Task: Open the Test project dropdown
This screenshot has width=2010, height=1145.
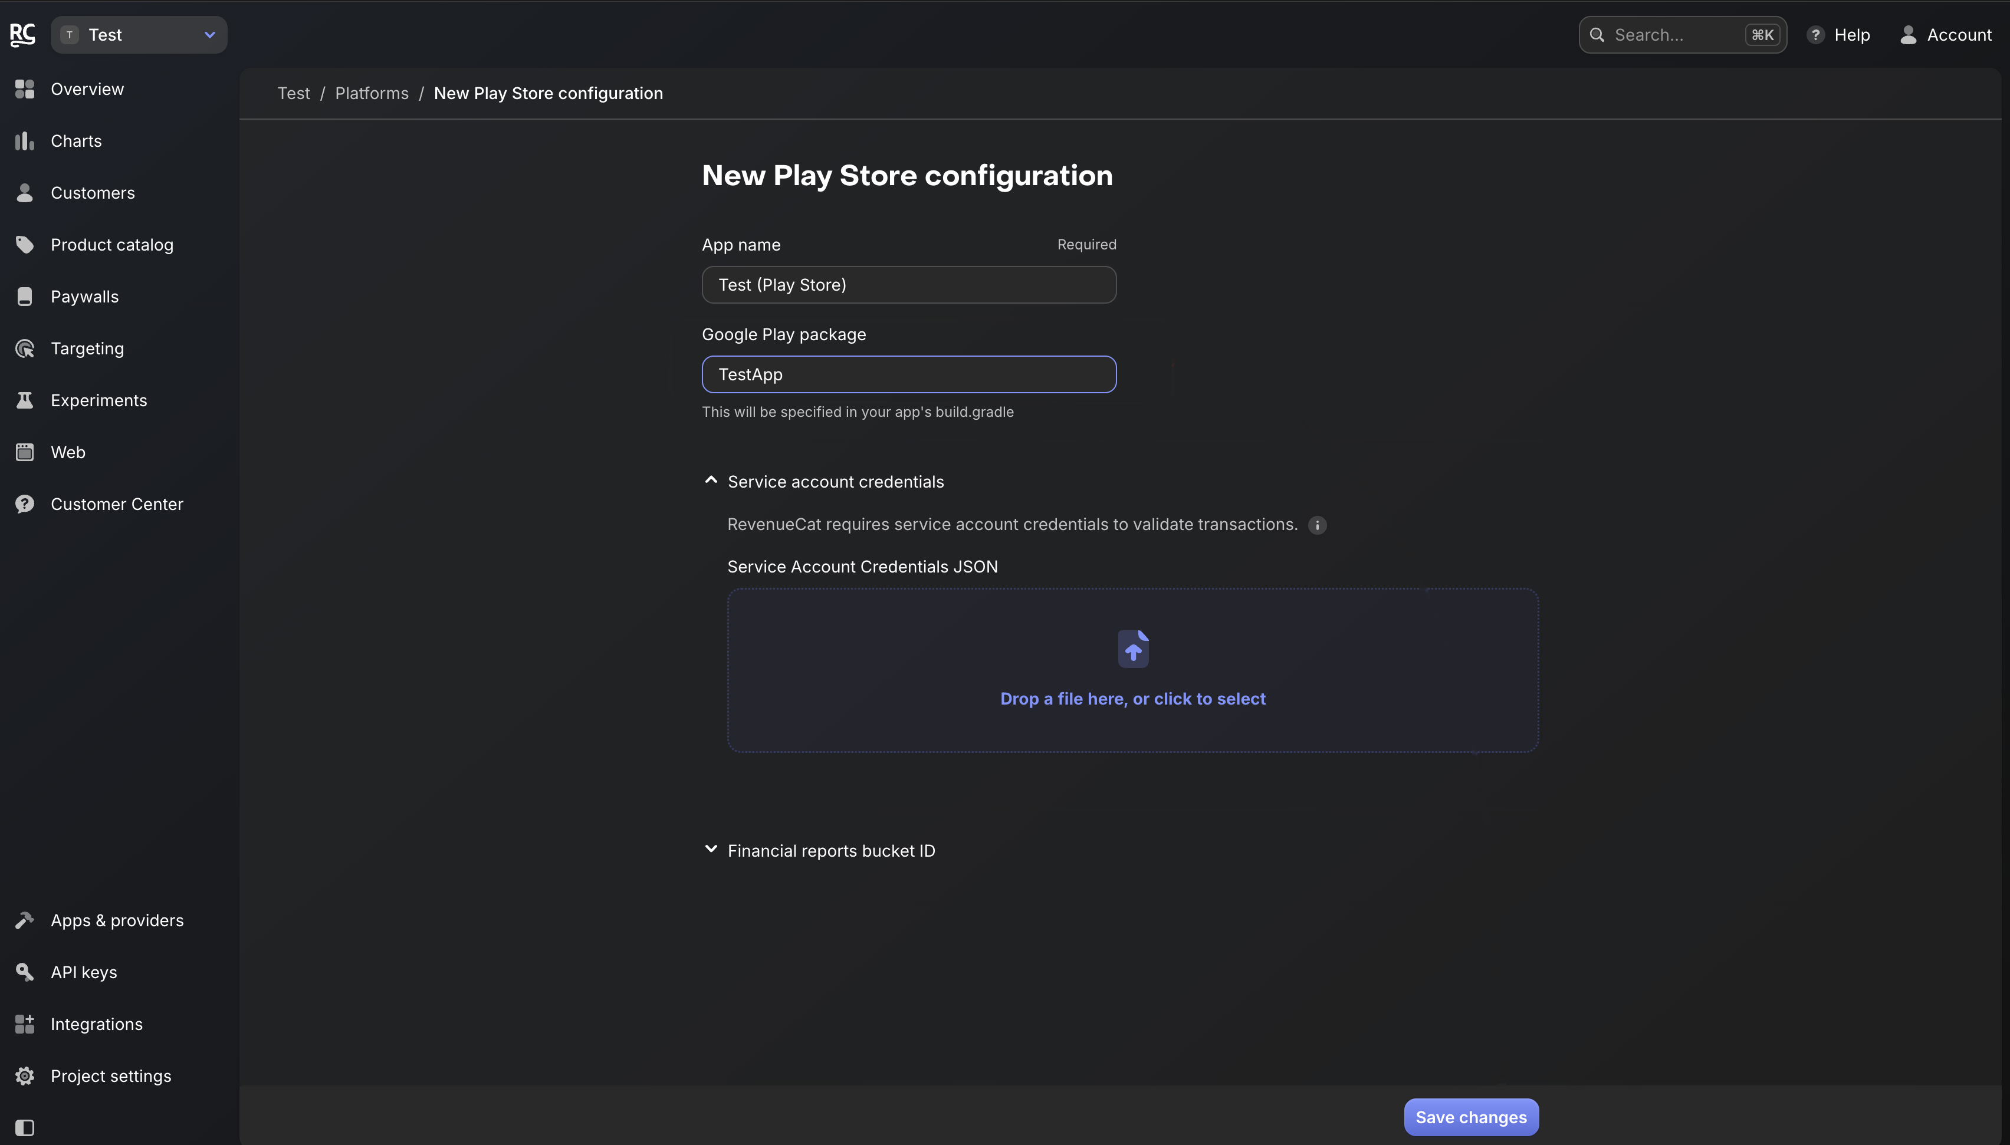Action: pyautogui.click(x=139, y=35)
